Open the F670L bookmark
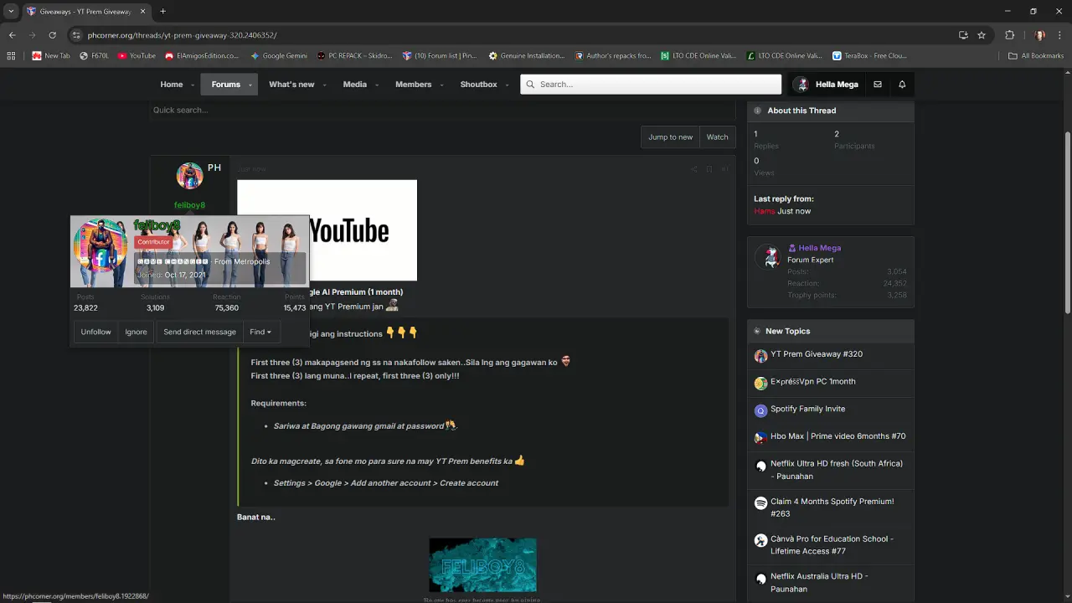 point(94,56)
